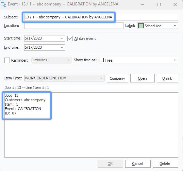Click the 'Event: CALIBRATION' line in notes
Image resolution: width=183 pixels, height=171 pixels.
pos(23,109)
